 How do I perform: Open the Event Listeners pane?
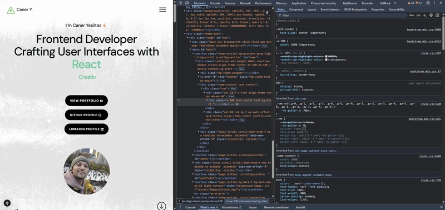point(330,9)
